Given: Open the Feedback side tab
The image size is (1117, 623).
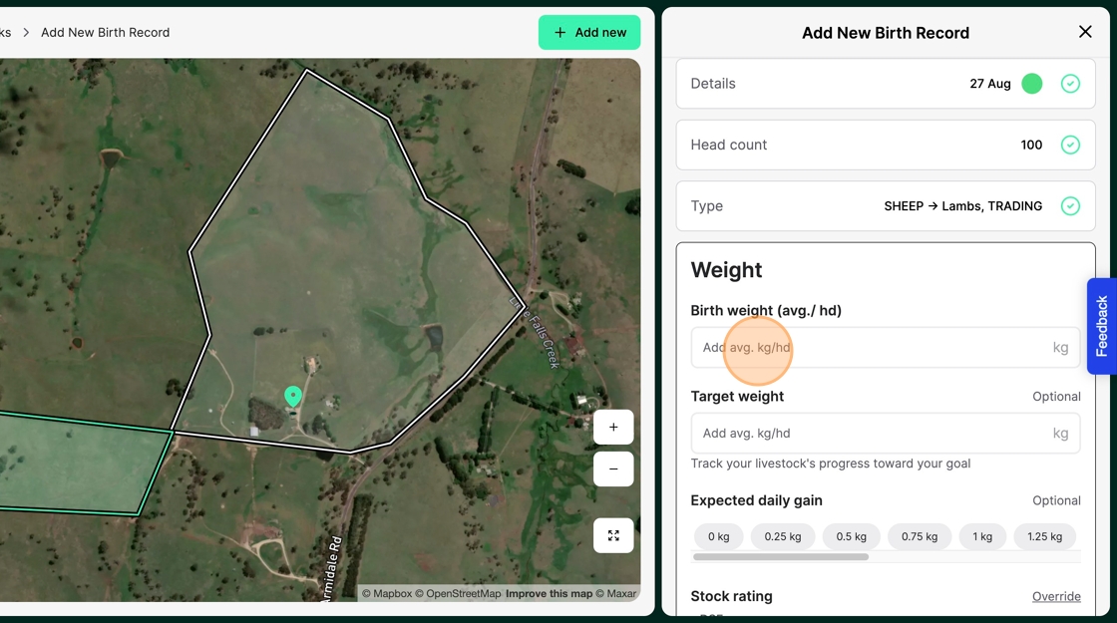Looking at the screenshot, I should click(x=1101, y=326).
